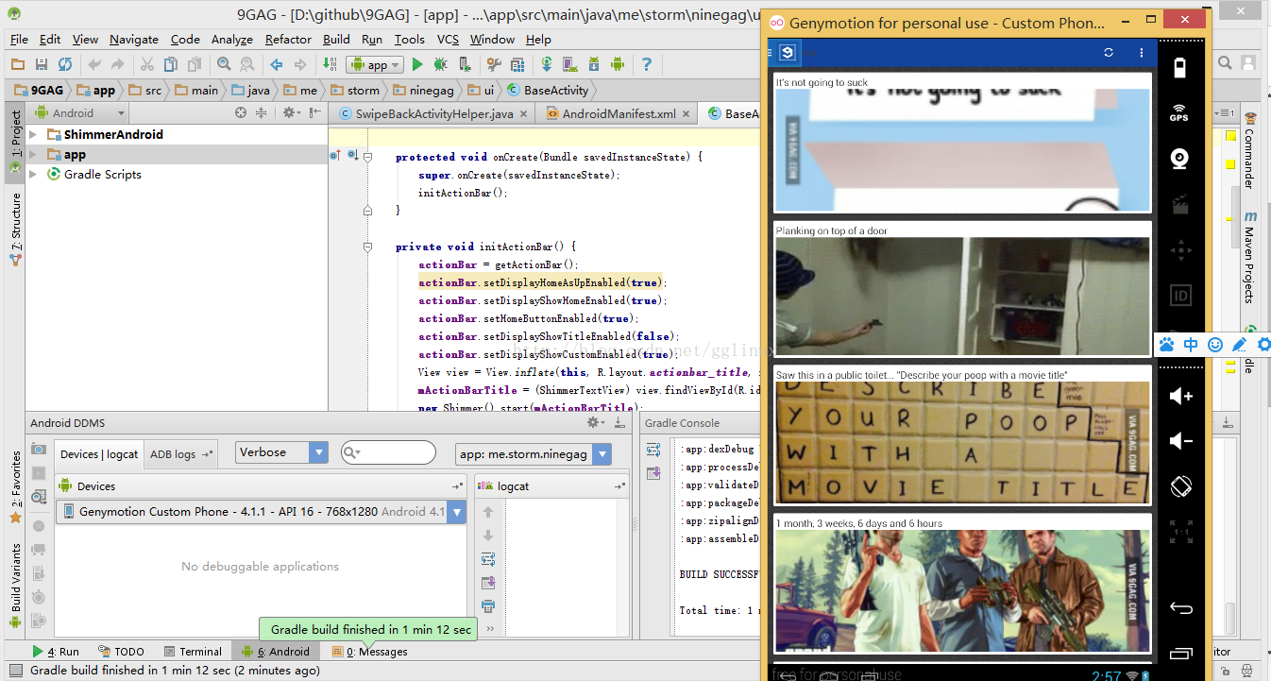
Task: Open the 4: Run tool window
Action: tap(55, 651)
